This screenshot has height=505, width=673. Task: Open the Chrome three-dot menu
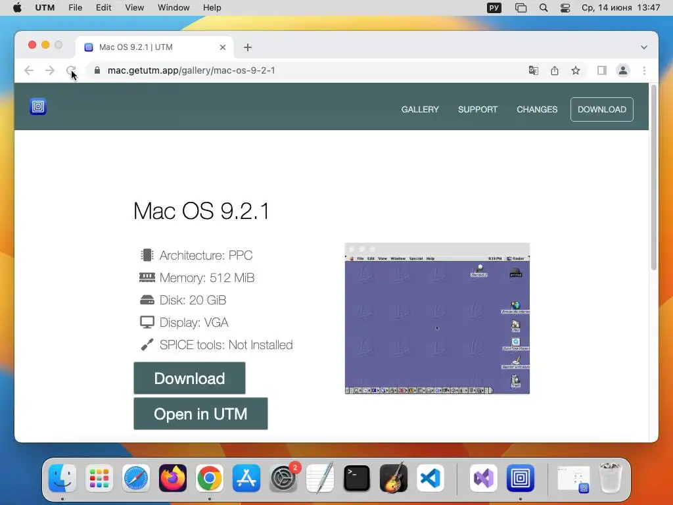click(644, 70)
